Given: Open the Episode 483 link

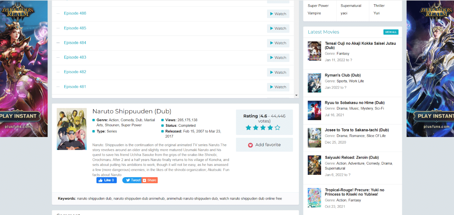Looking at the screenshot, I should [75, 57].
